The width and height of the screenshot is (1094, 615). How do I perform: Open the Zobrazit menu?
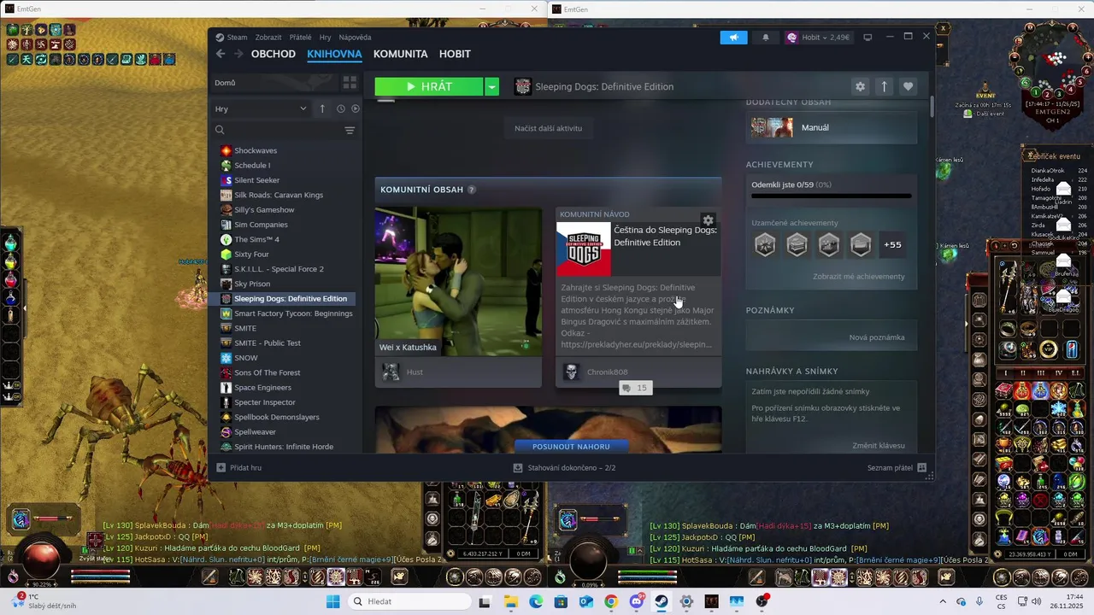[268, 38]
